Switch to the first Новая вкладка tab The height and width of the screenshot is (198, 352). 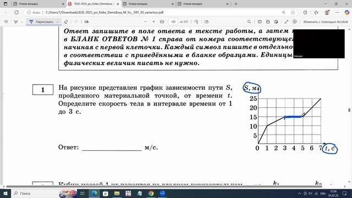click(38, 4)
